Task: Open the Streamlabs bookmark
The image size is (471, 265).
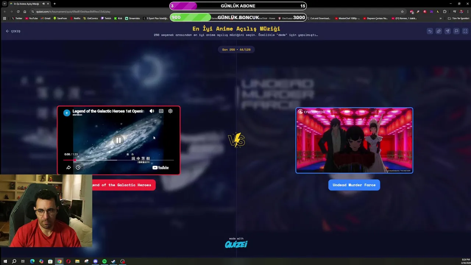Action: (x=132, y=18)
